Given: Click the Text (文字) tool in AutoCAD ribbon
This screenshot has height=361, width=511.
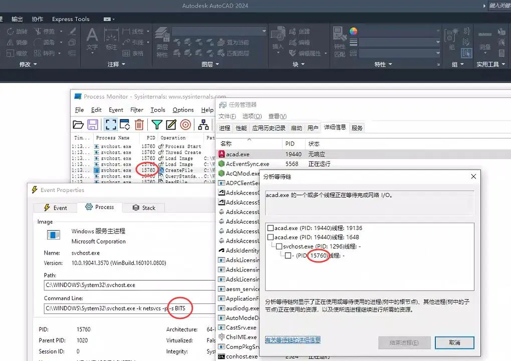Looking at the screenshot, I should click(x=92, y=39).
